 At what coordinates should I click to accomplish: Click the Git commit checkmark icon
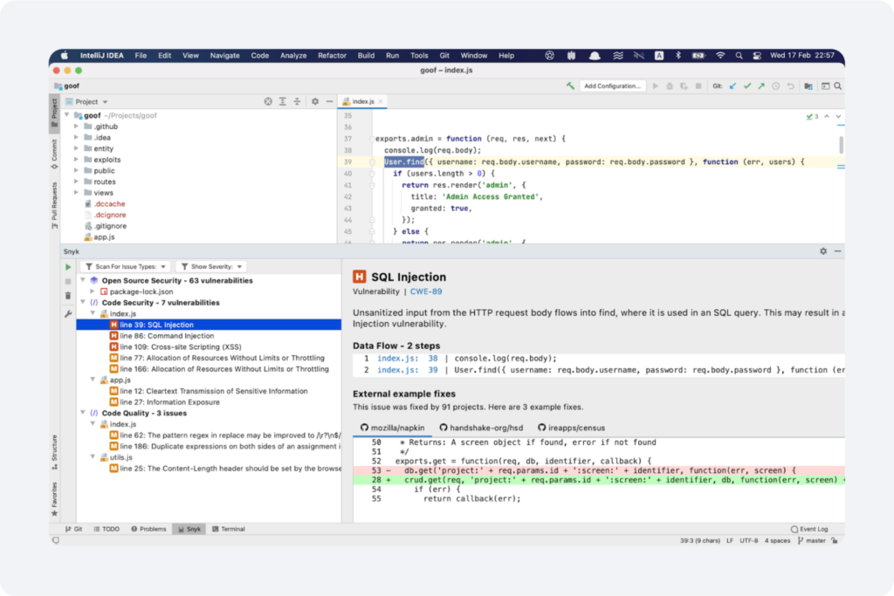(747, 86)
